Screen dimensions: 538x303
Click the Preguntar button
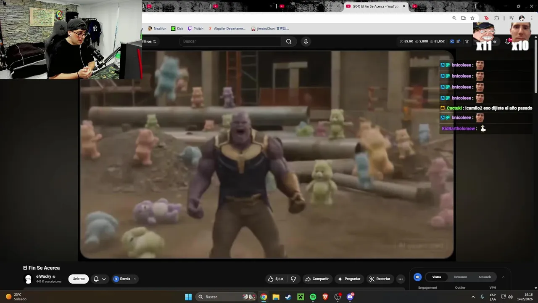349,279
